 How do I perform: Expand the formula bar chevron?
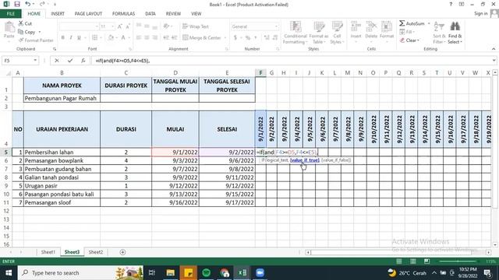[494, 61]
